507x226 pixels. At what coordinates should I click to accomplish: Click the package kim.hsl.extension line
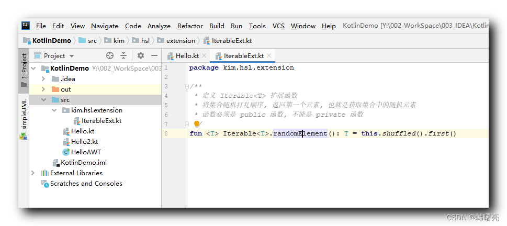click(x=242, y=67)
